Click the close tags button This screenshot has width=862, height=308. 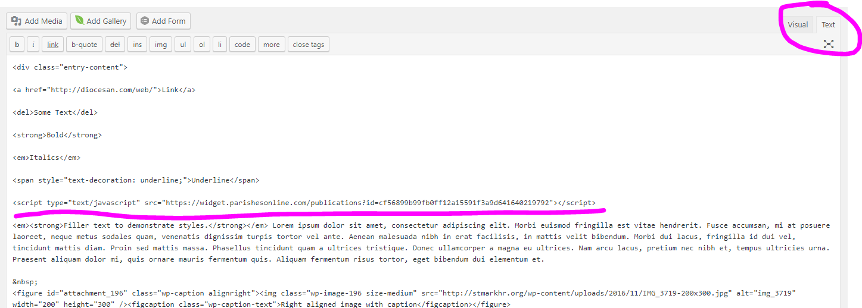point(309,45)
